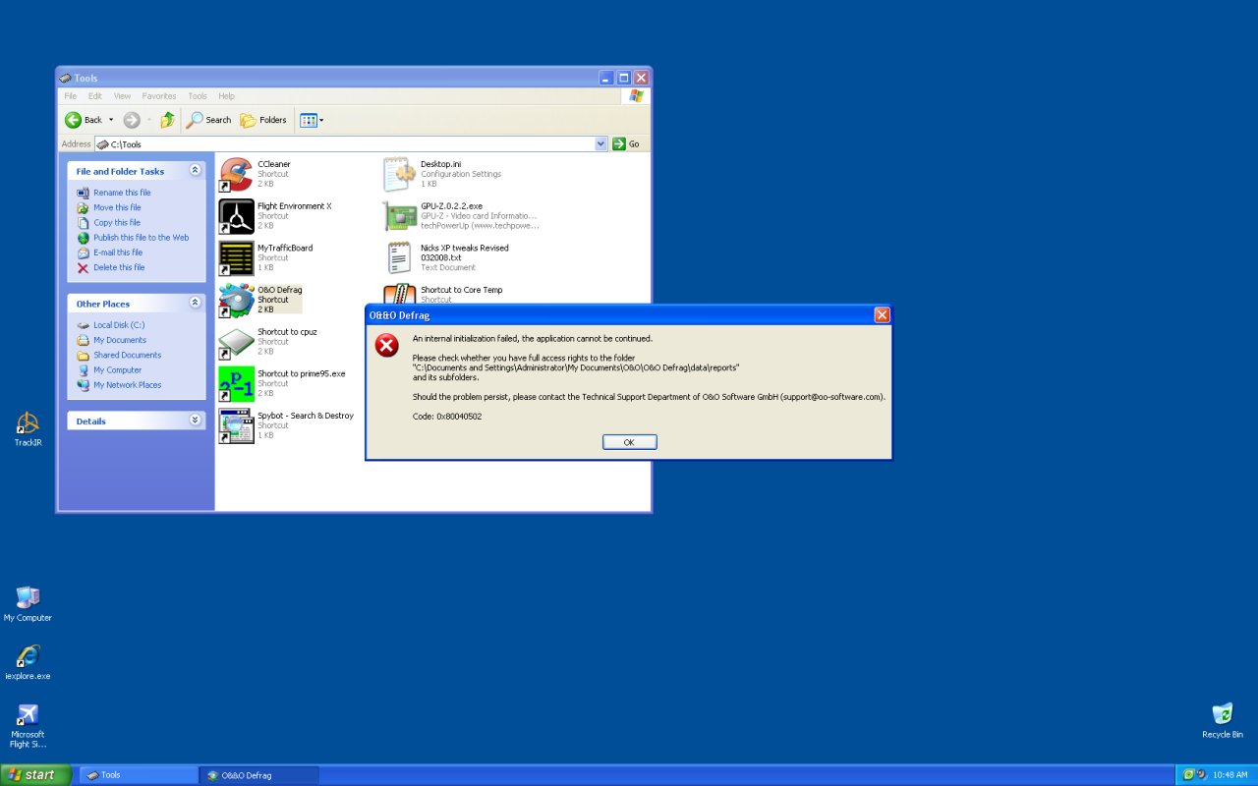Switch to Tools taskbar button

[139, 775]
